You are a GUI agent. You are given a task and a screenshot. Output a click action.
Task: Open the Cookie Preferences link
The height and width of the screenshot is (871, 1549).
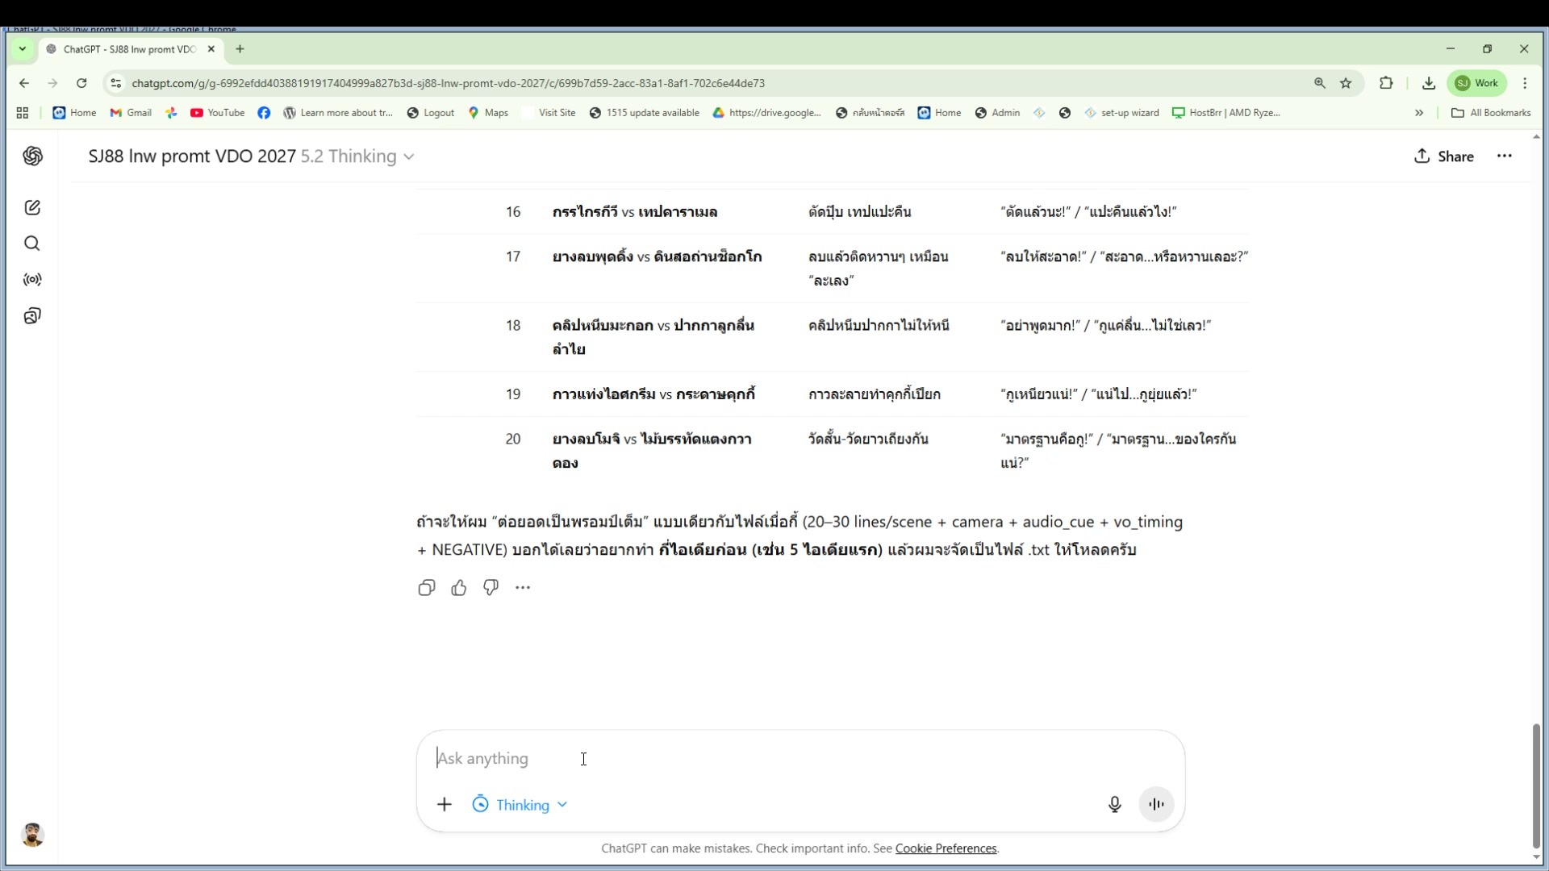point(946,848)
